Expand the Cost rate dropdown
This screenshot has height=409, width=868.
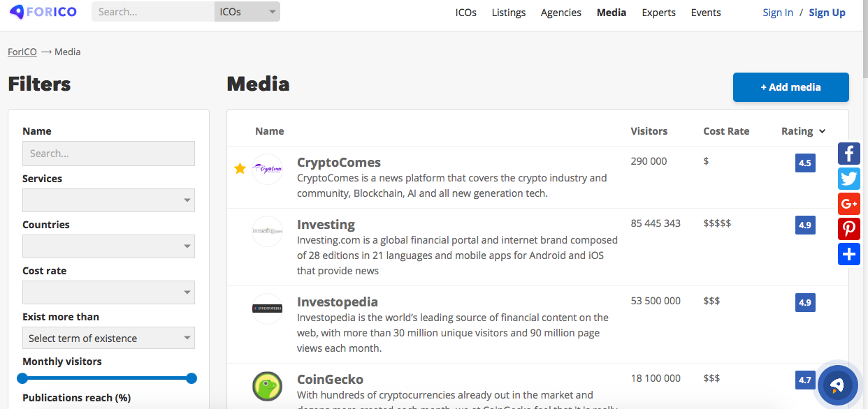pyautogui.click(x=108, y=292)
